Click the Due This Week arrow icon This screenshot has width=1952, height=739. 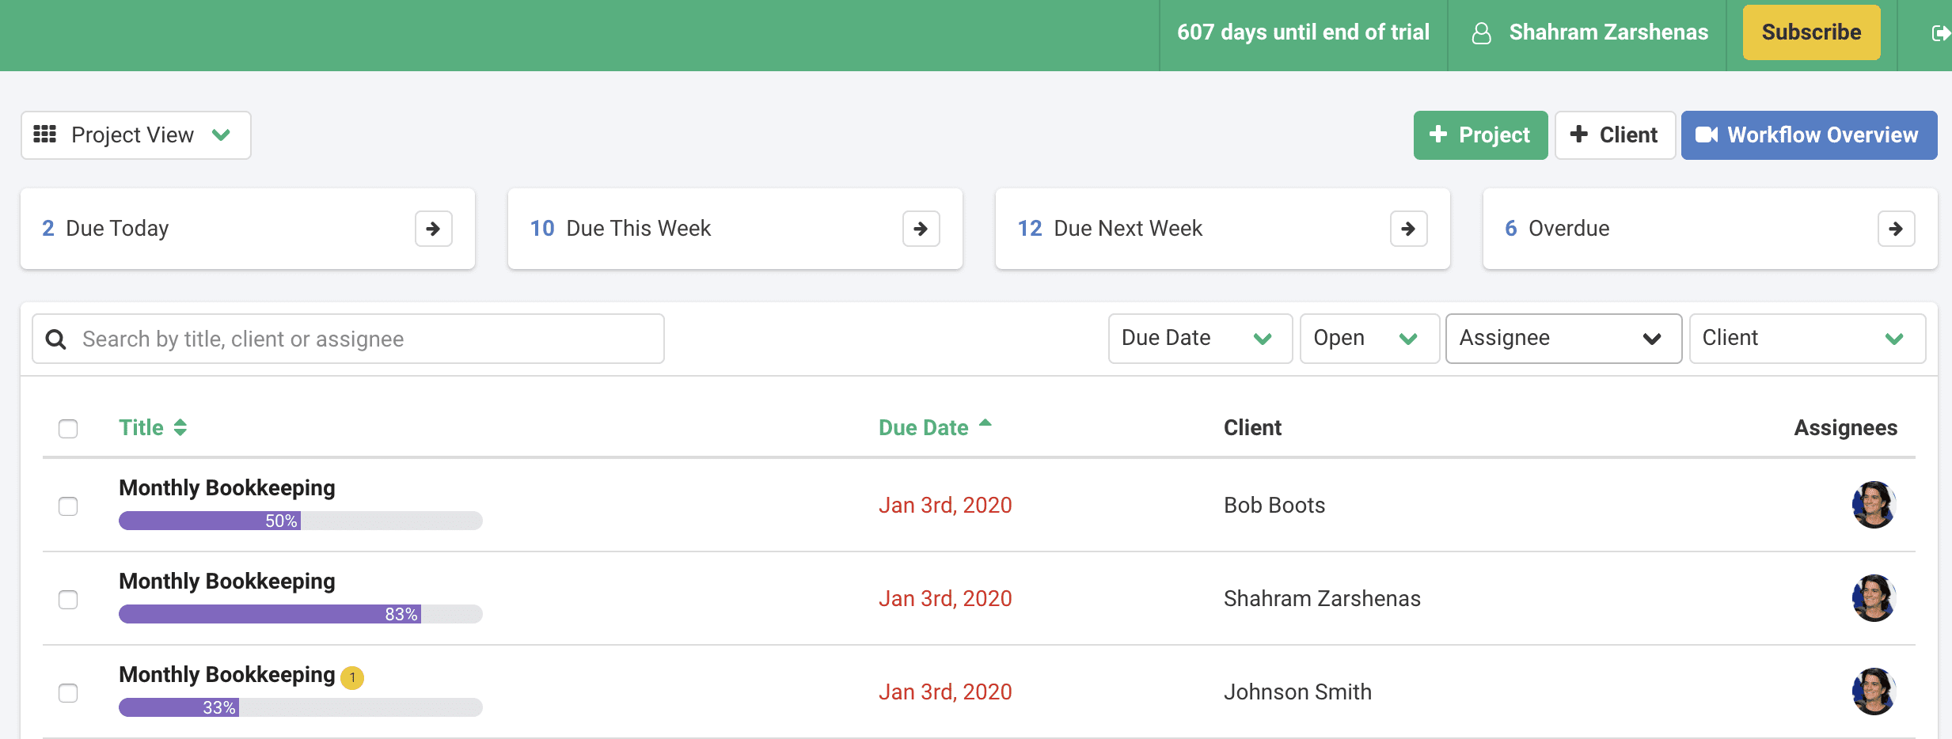(x=921, y=229)
